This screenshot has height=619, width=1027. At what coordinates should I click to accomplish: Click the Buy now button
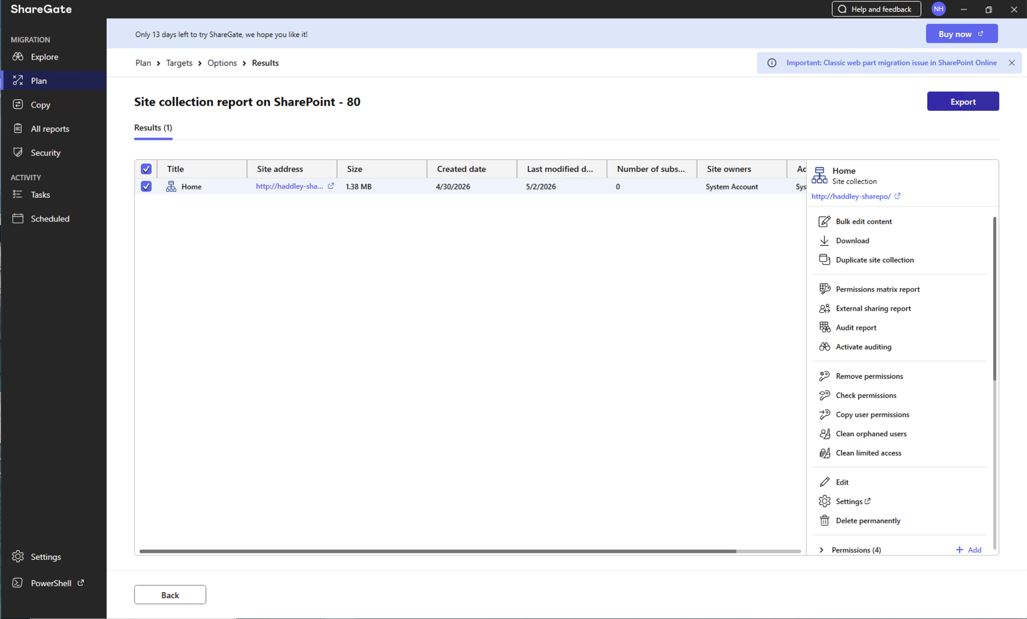(x=961, y=34)
